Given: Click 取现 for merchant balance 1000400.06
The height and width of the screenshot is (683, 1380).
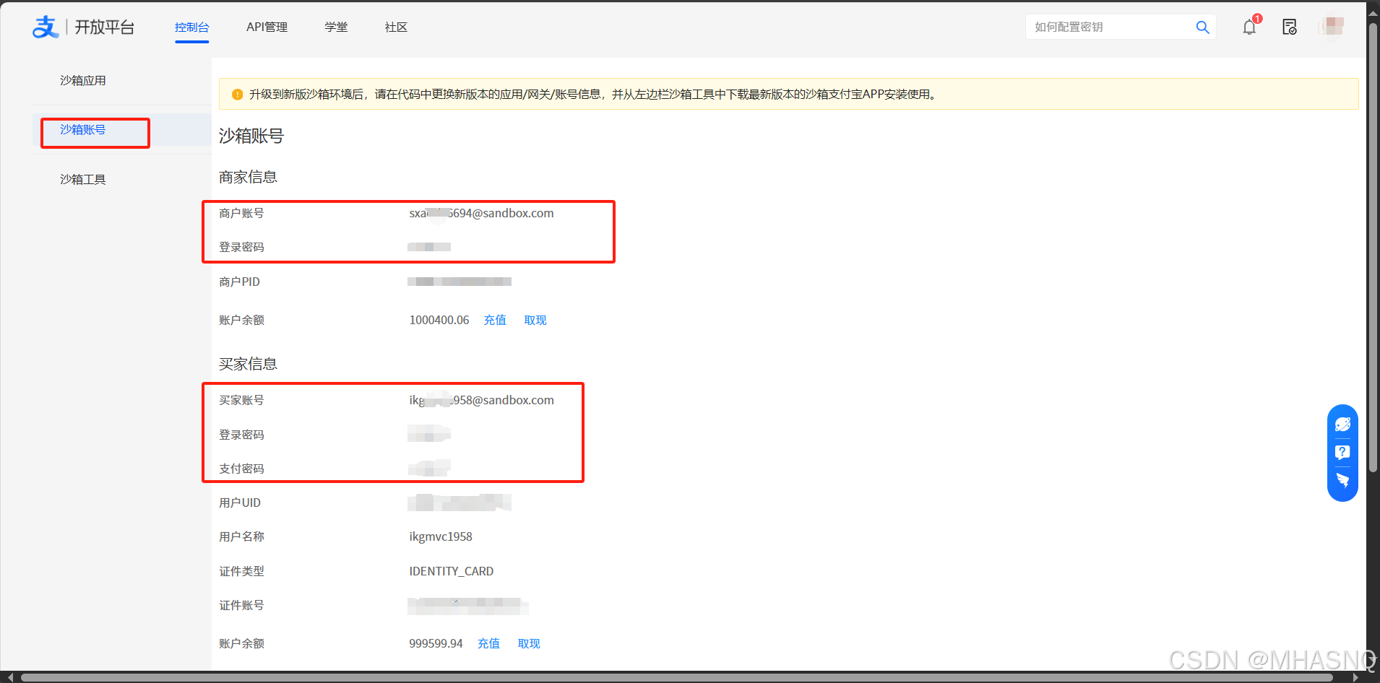Looking at the screenshot, I should click(535, 320).
